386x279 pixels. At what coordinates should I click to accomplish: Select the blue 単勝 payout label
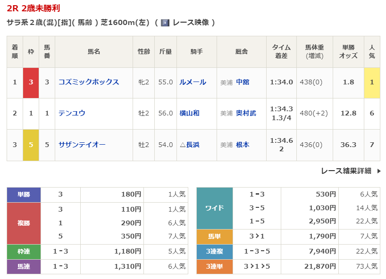[x=24, y=194]
